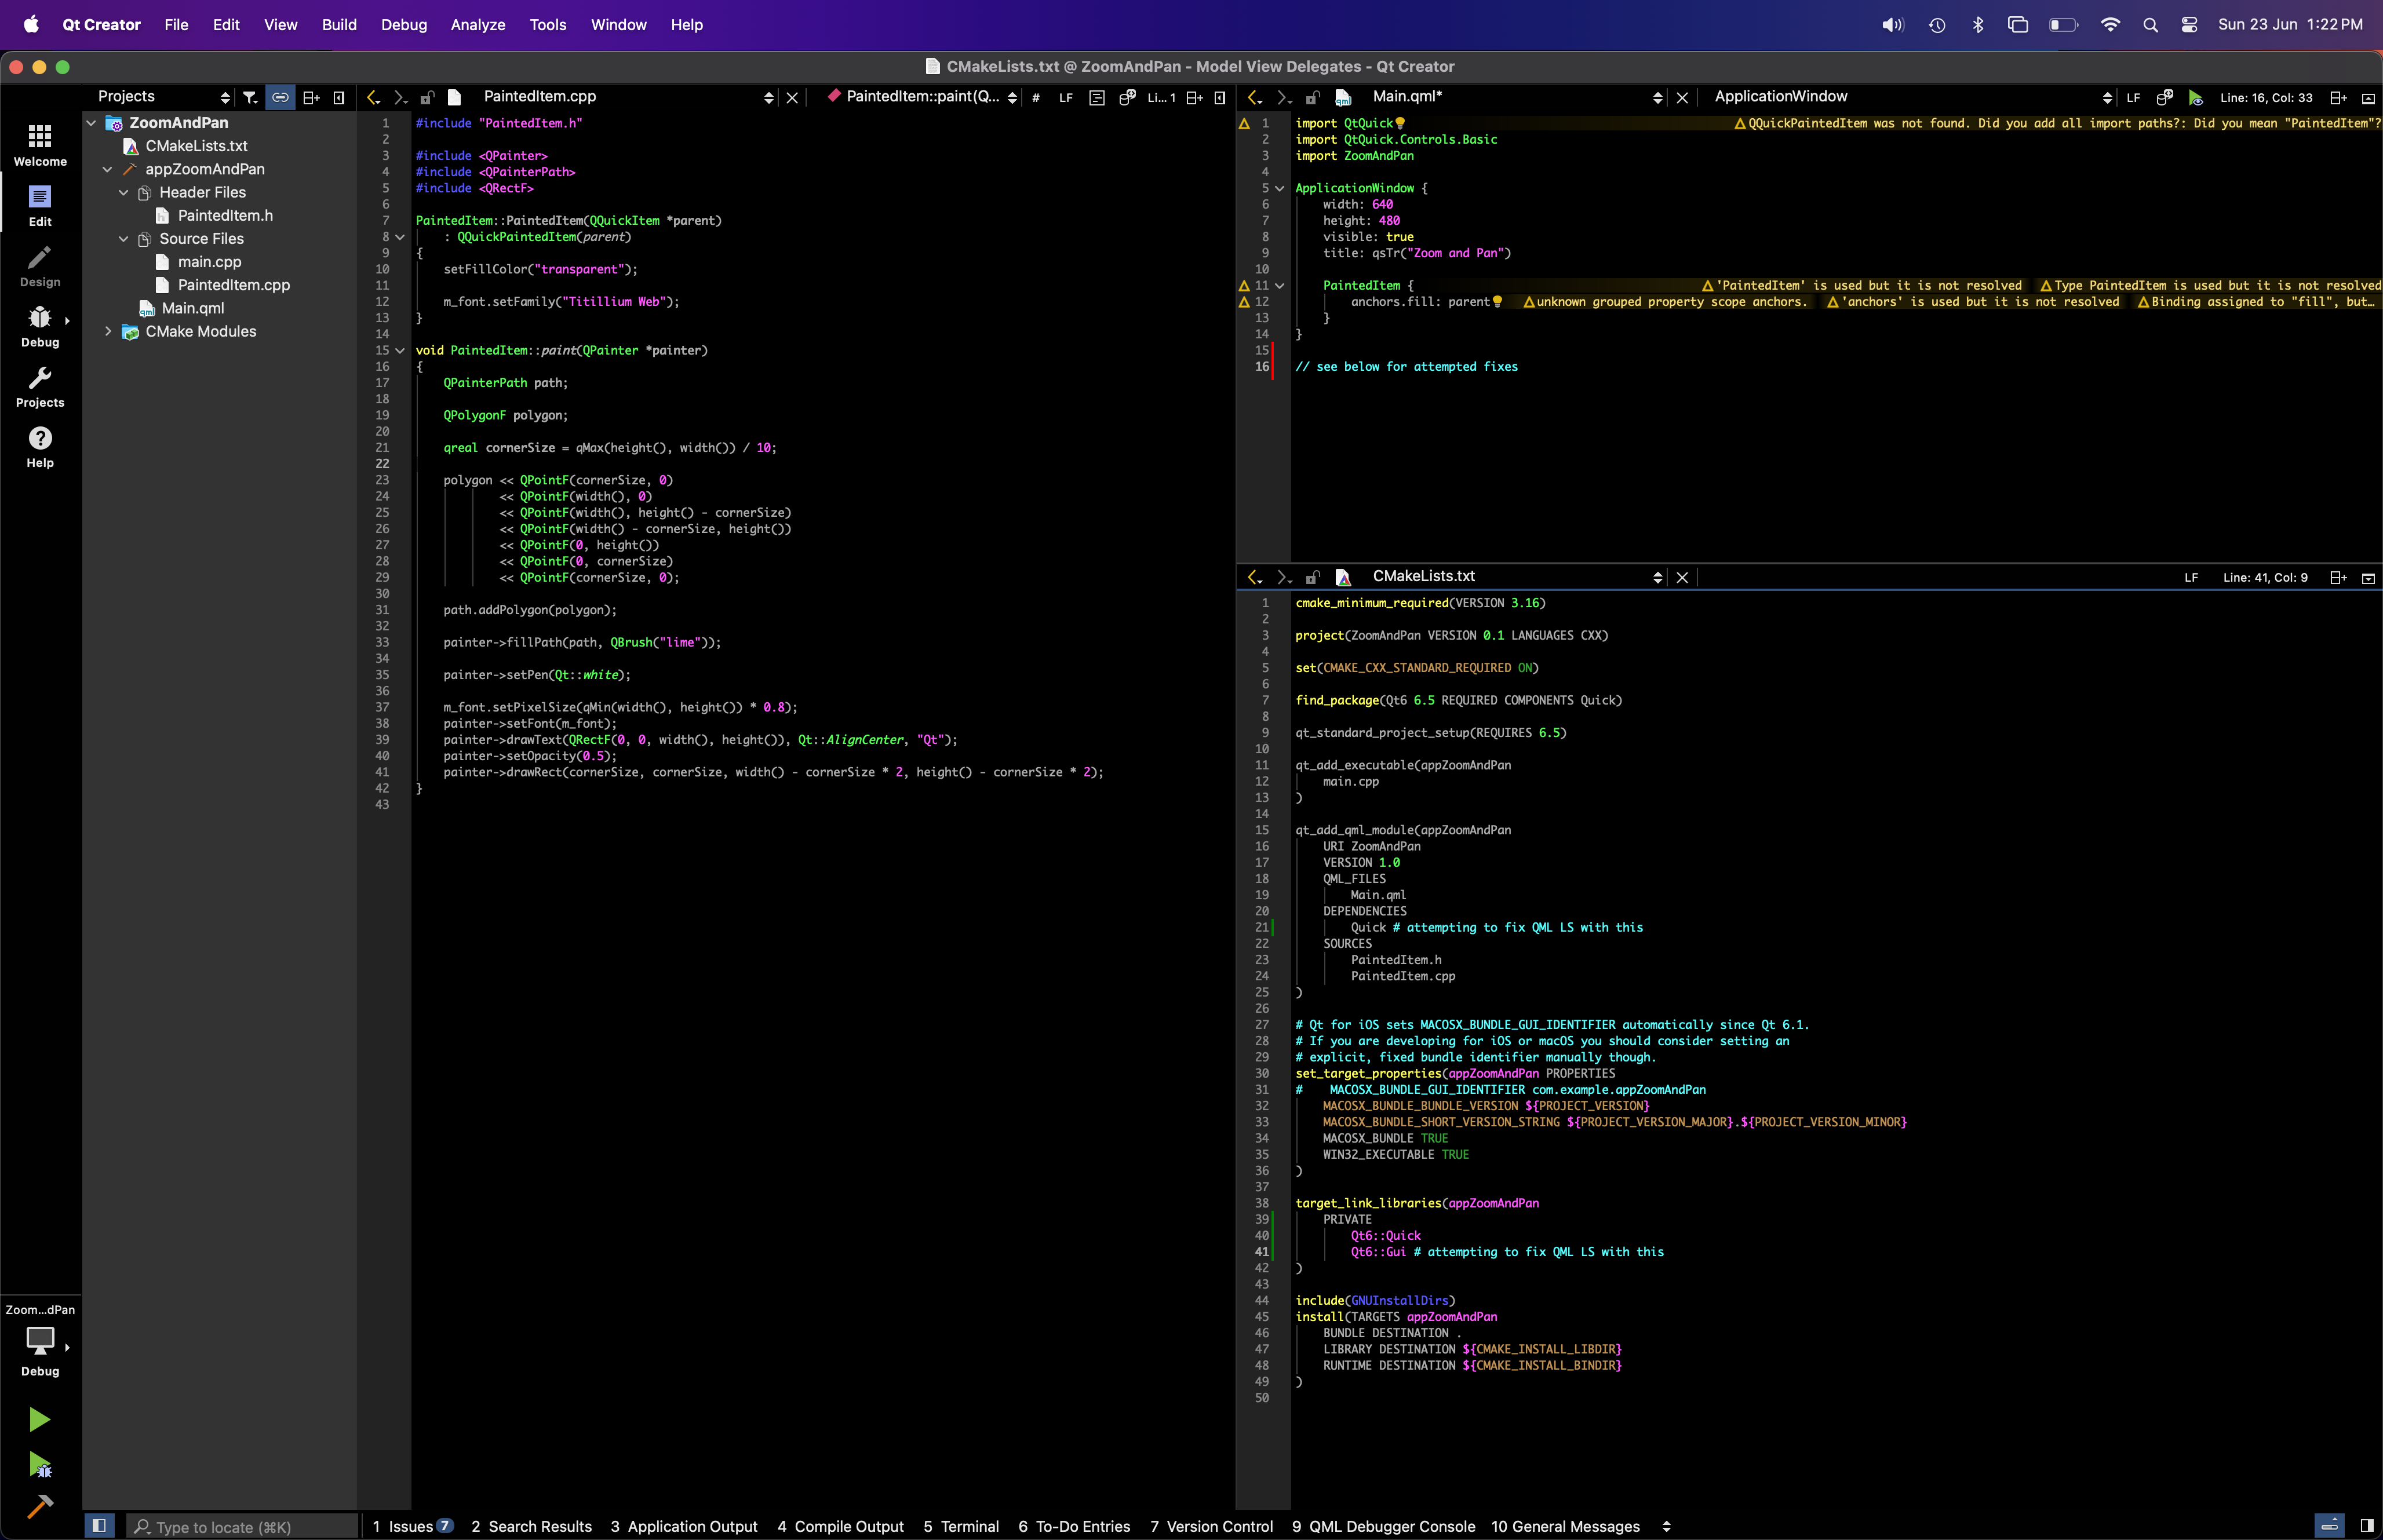Toggle synchronize with editor link button
2383x1540 pixels.
[x=281, y=97]
